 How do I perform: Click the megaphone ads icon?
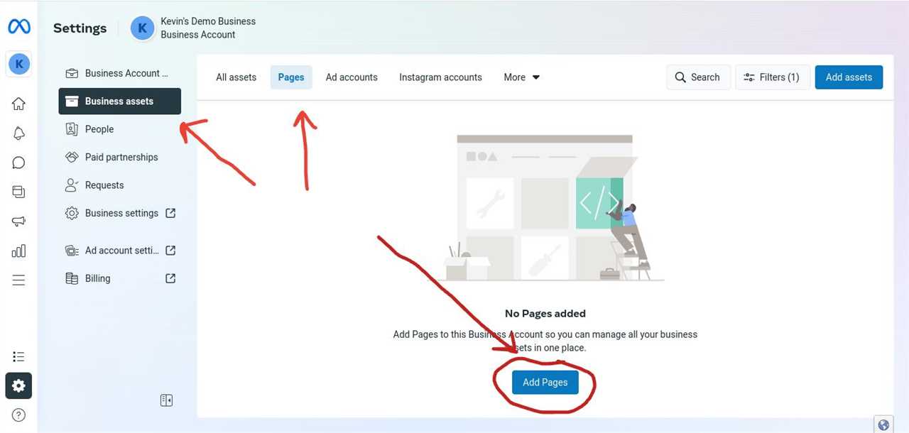point(19,221)
